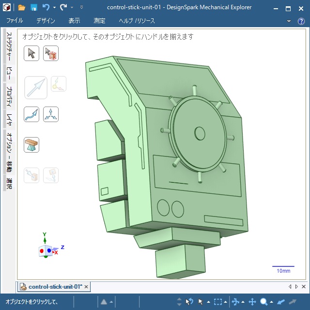Click the Select tool guide arrow icon

(31, 53)
